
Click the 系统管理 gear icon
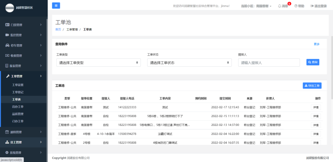(x=7, y=152)
